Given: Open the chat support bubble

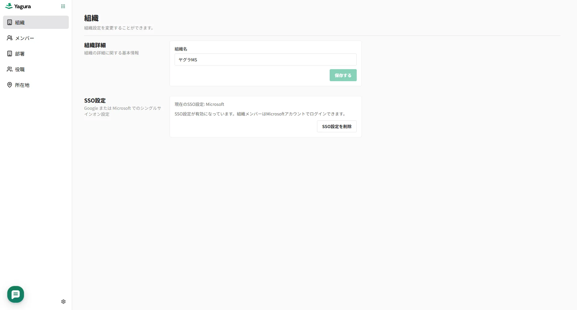Looking at the screenshot, I should click(x=15, y=294).
